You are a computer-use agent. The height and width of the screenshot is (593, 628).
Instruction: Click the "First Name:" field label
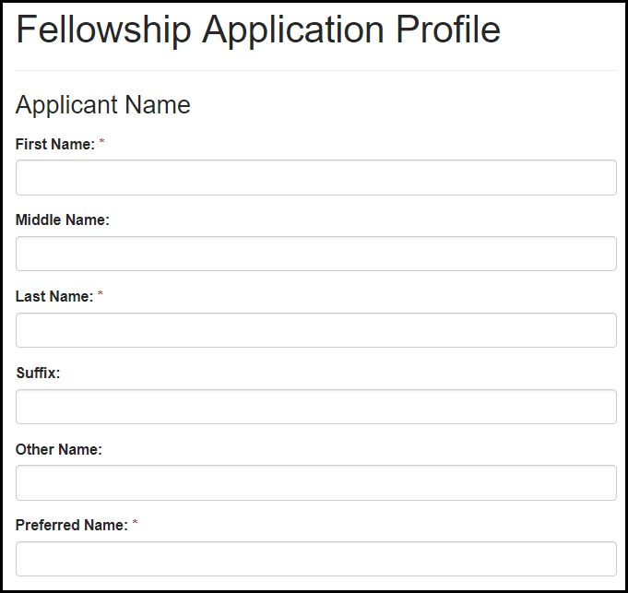(55, 144)
